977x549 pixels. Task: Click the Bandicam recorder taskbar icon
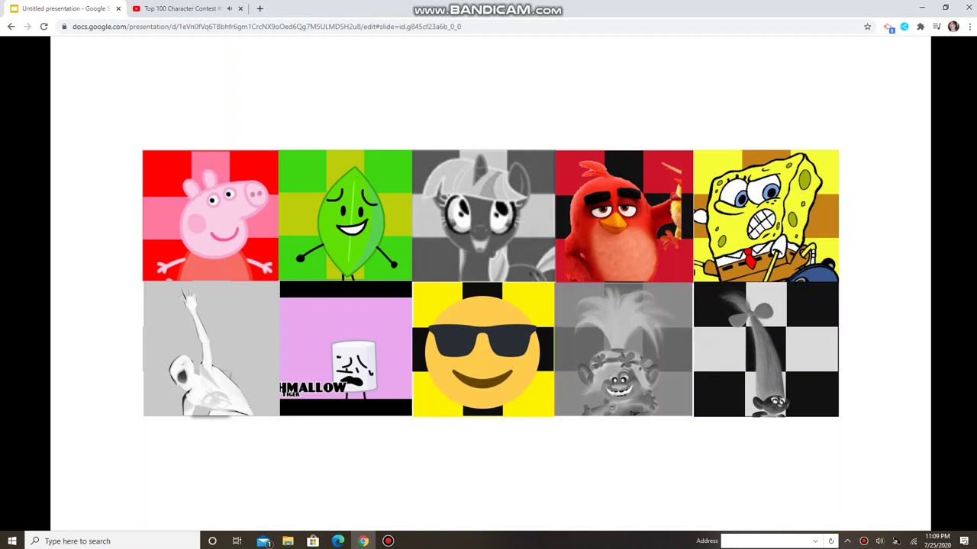point(388,541)
